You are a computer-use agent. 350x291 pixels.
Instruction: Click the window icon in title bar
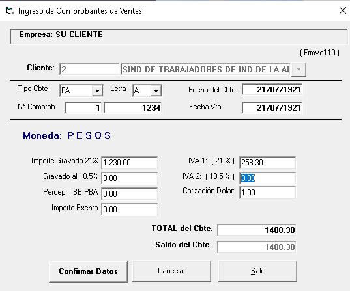9,10
